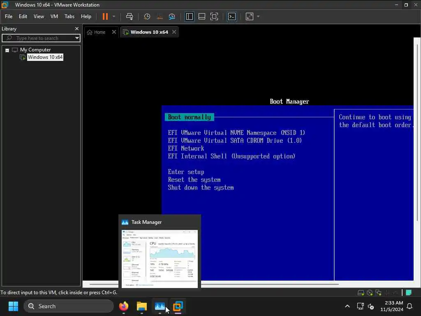Close the Library panel
The image size is (421, 316).
click(77, 28)
